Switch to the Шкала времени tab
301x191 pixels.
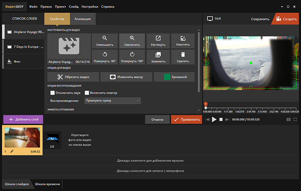point(47,184)
